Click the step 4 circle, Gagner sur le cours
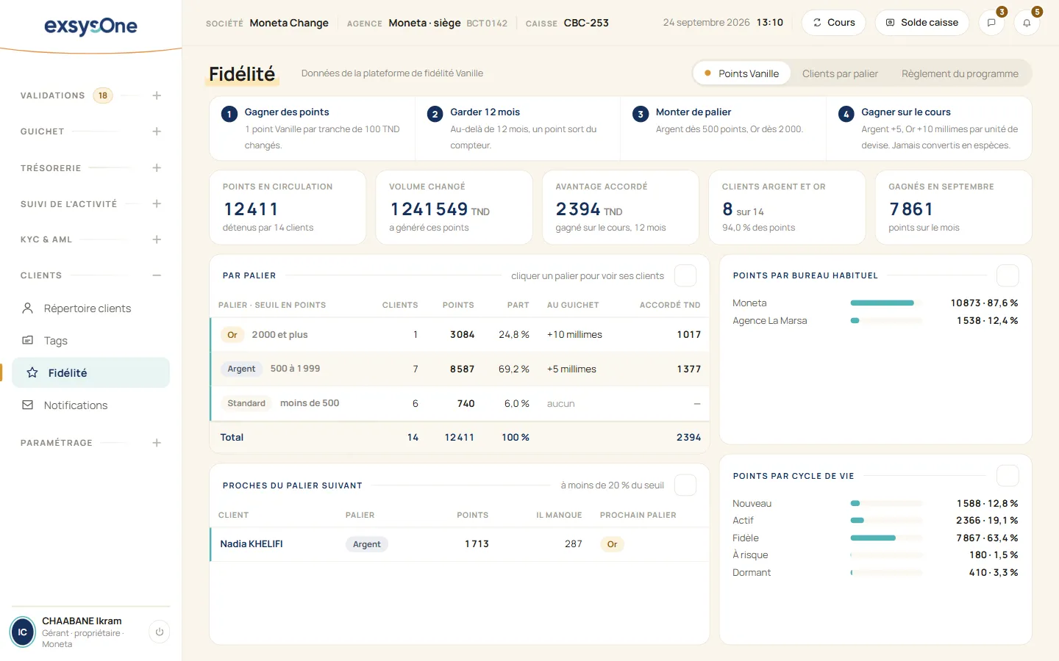The width and height of the screenshot is (1059, 661). (x=846, y=114)
